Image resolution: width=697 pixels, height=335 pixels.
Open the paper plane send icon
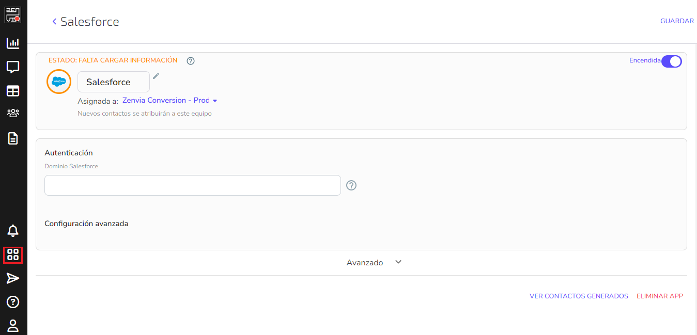click(x=13, y=279)
